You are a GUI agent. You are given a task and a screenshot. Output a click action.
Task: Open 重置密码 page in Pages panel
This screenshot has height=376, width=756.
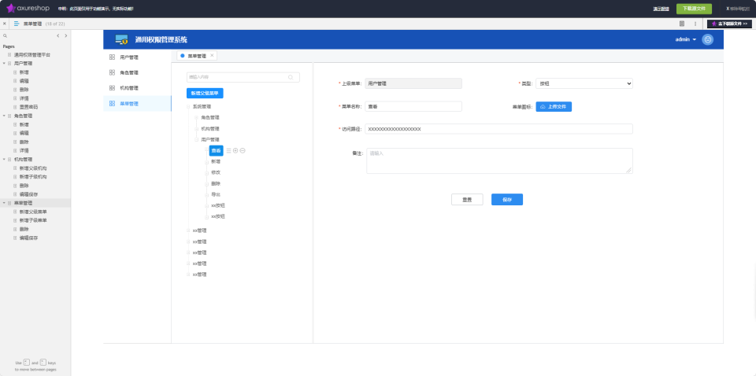tap(28, 107)
